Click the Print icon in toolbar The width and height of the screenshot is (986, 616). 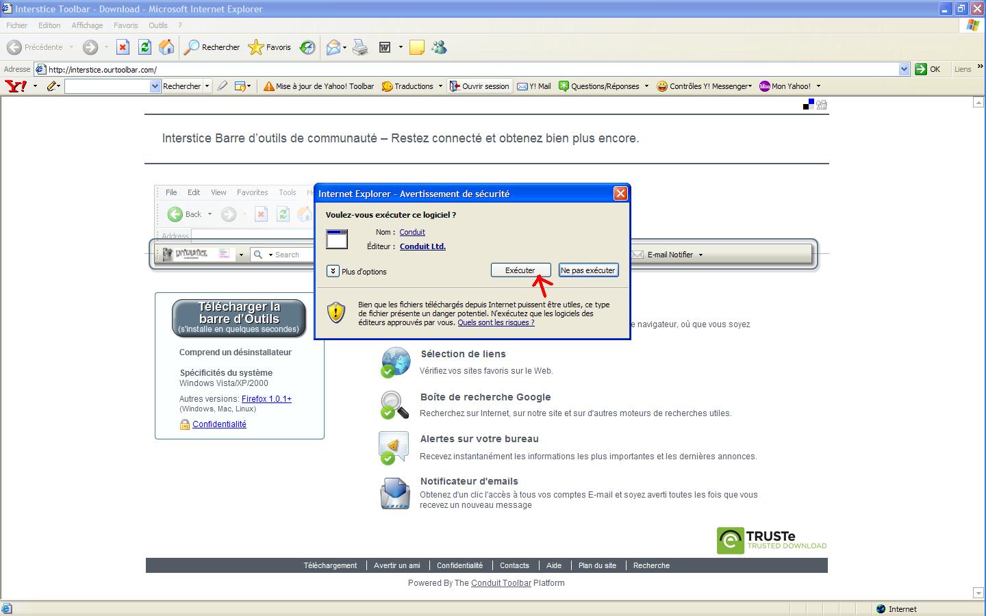pyautogui.click(x=360, y=47)
